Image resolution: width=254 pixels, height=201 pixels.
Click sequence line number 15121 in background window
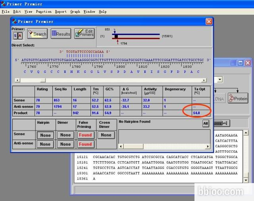(82, 157)
